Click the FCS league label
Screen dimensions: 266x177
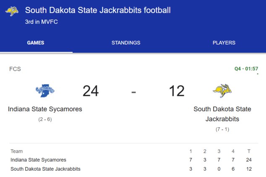(x=15, y=69)
